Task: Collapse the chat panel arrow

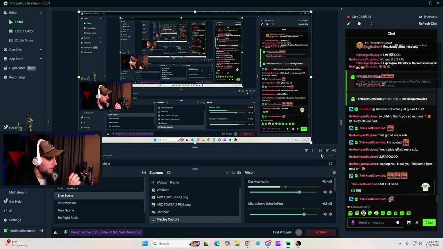Action: 341,9
